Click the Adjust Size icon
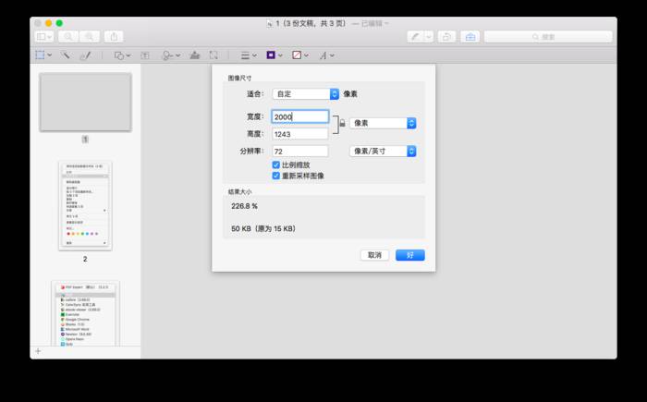 coord(214,55)
